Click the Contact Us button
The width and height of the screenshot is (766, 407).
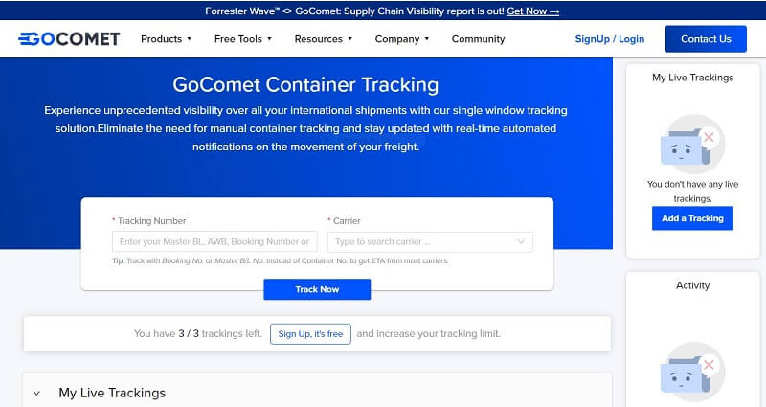coord(706,39)
